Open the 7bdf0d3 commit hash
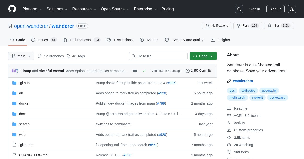This screenshot has width=304, height=159. pyautogui.click(x=157, y=71)
